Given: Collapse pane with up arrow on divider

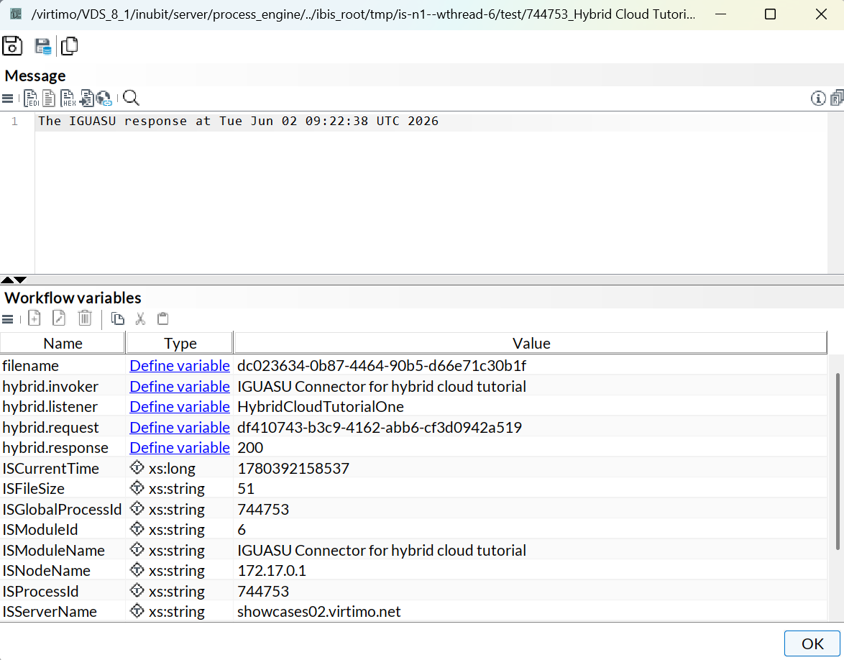Looking at the screenshot, I should click(7, 280).
